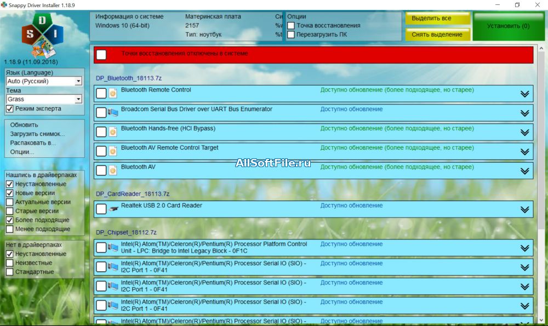Uncheck the Более подходящие filter
The image size is (548, 326).
click(x=10, y=220)
